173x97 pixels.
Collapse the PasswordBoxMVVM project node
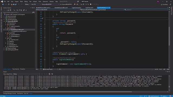(4, 21)
